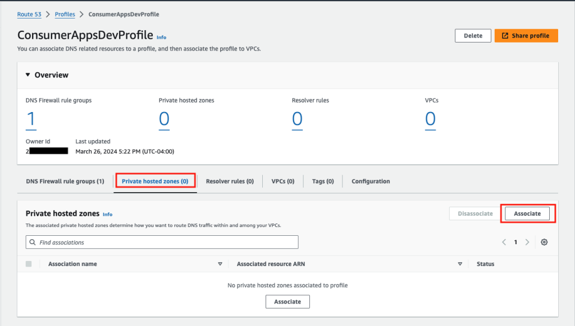Open the Configuration tab
575x326 pixels.
click(x=371, y=180)
